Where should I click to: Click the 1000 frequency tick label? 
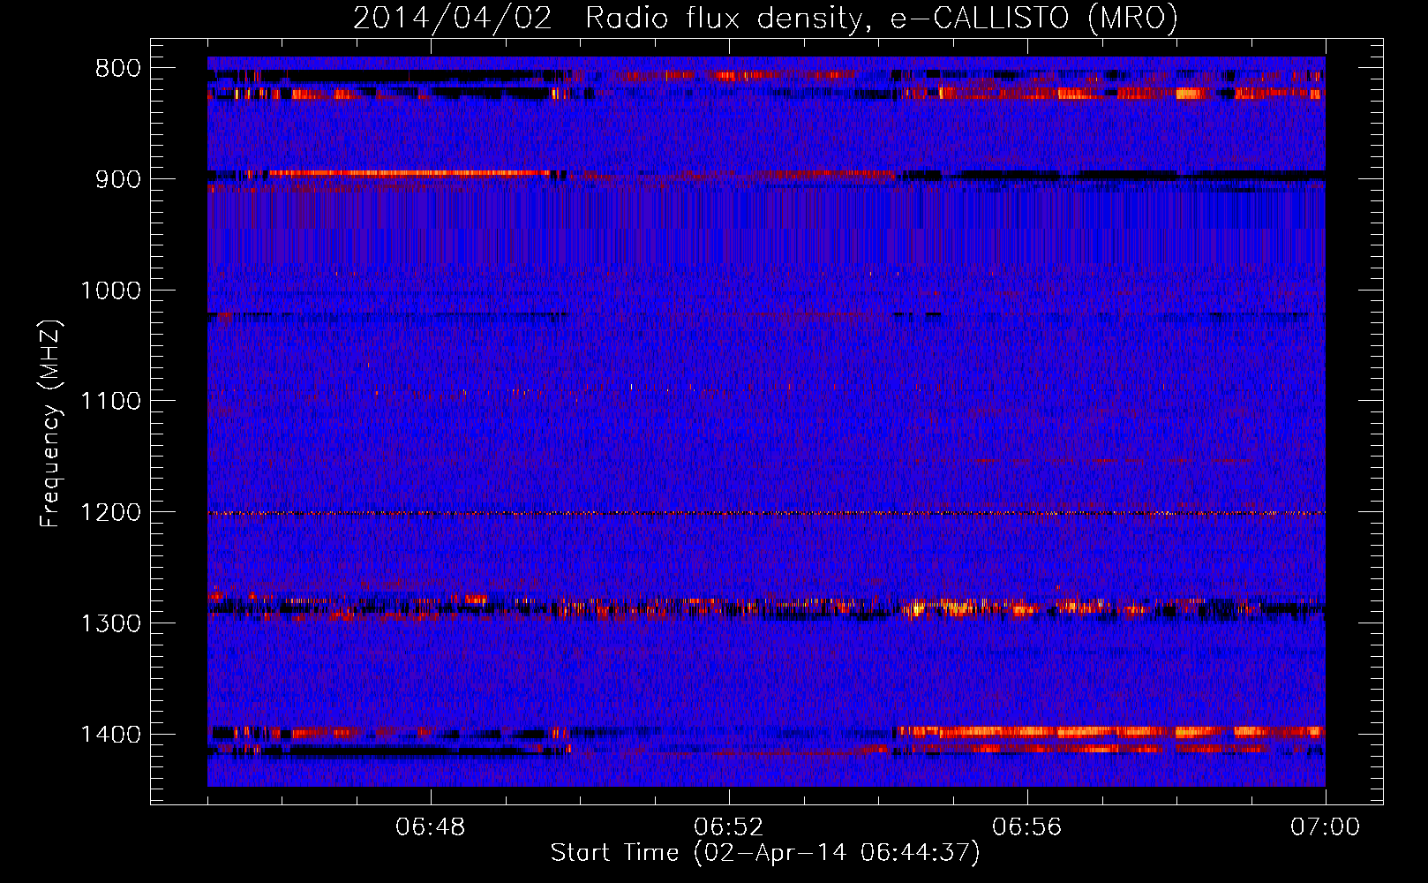(x=110, y=291)
